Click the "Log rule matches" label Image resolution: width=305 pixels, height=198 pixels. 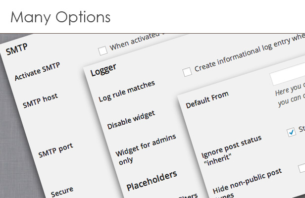(126, 91)
